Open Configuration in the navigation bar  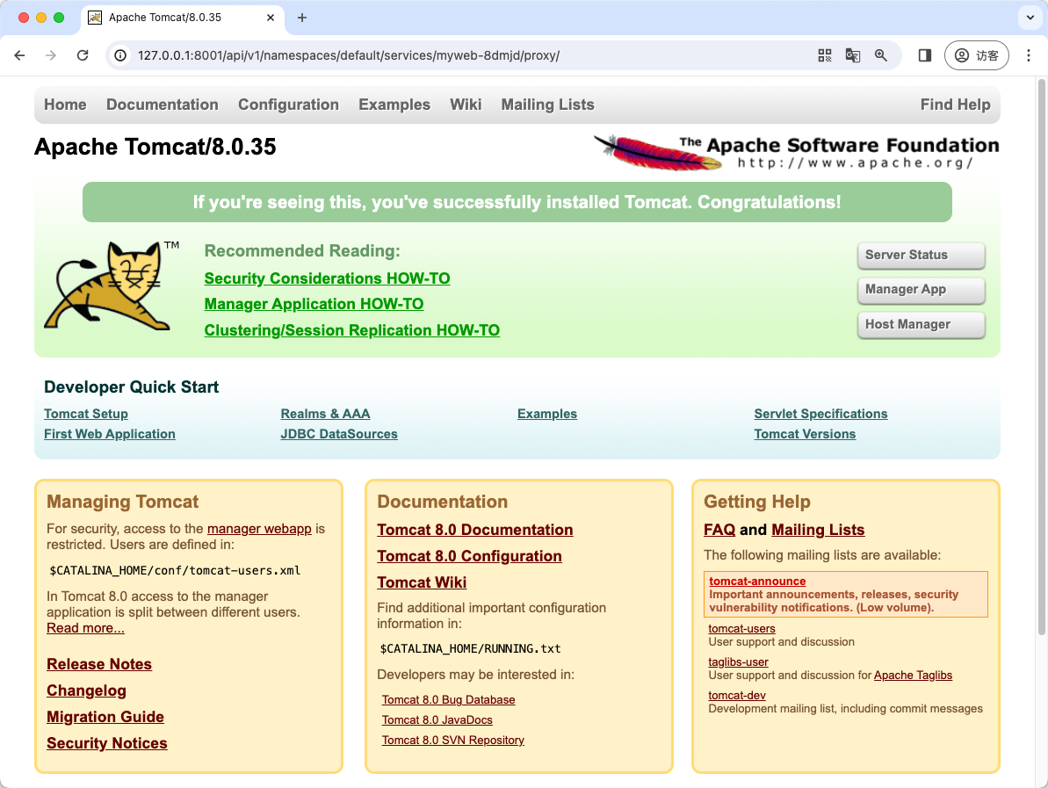[289, 105]
